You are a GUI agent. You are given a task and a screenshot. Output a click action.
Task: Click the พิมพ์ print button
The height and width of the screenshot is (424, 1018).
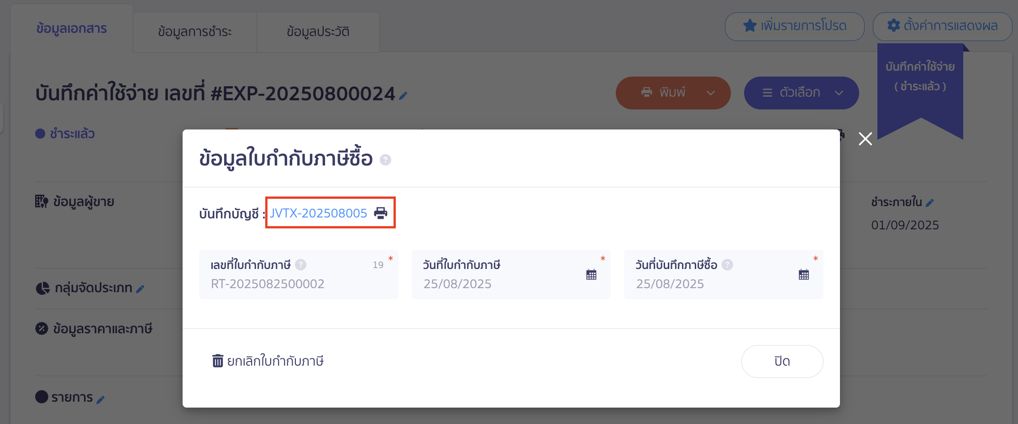click(673, 93)
